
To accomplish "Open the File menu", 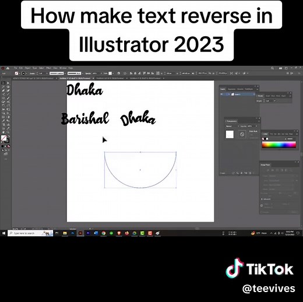I will (16, 68).
